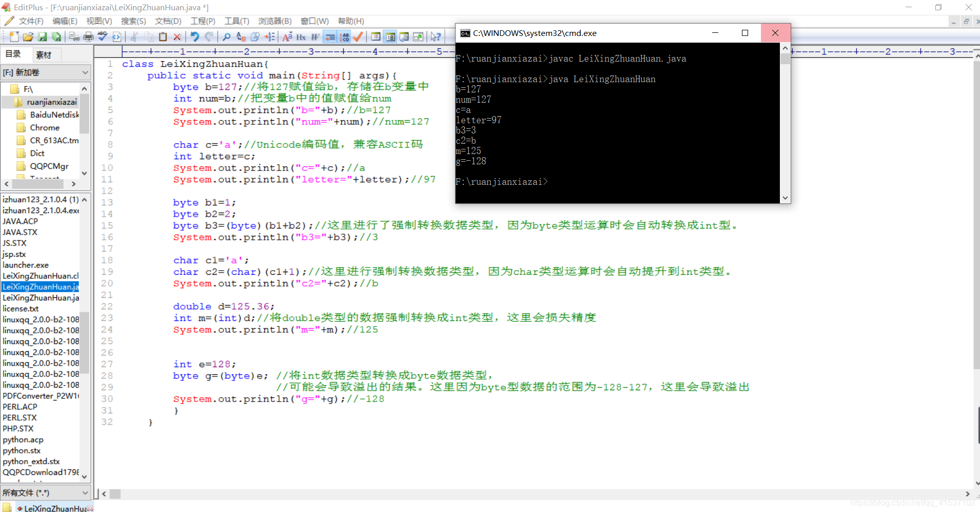Toggle the Word Wrap (W) icon
This screenshot has width=980, height=512.
[315, 36]
